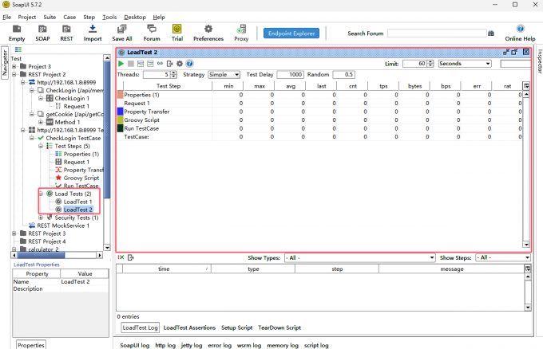
Task: Open the Desktop menu
Action: (135, 17)
